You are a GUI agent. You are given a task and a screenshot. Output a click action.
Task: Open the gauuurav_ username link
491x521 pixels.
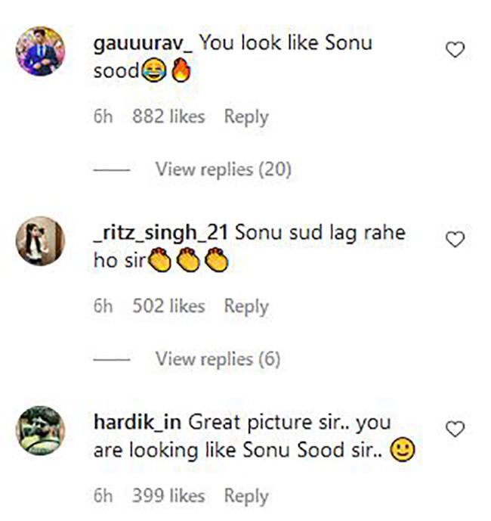(144, 43)
